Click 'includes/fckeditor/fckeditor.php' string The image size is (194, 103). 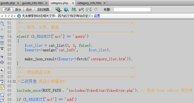pyautogui.click(x=101, y=90)
